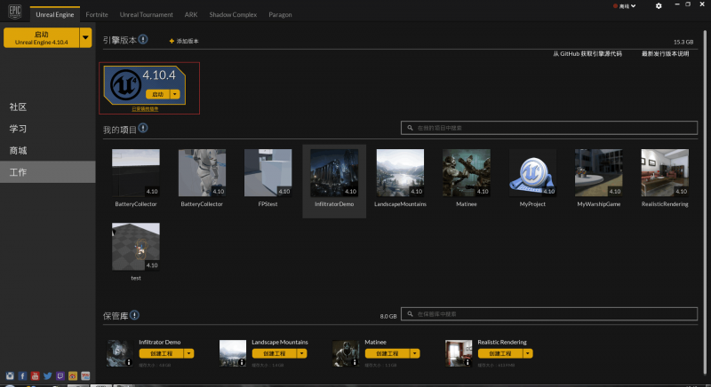Expand dropdown arrow beside main 启动 button

(85, 37)
